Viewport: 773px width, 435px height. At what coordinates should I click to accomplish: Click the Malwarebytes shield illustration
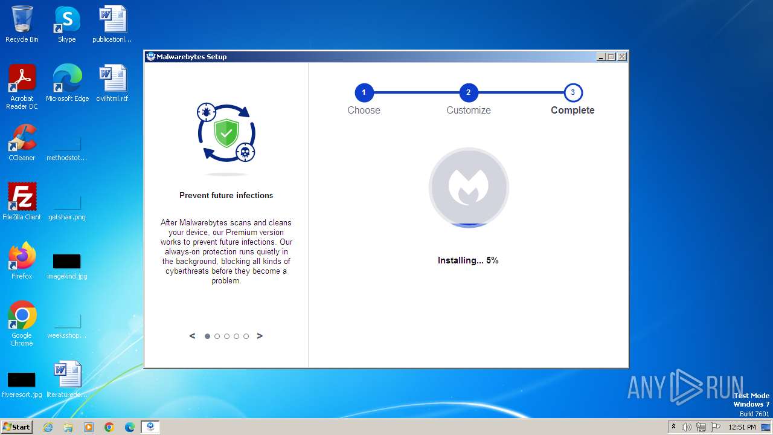pyautogui.click(x=226, y=133)
